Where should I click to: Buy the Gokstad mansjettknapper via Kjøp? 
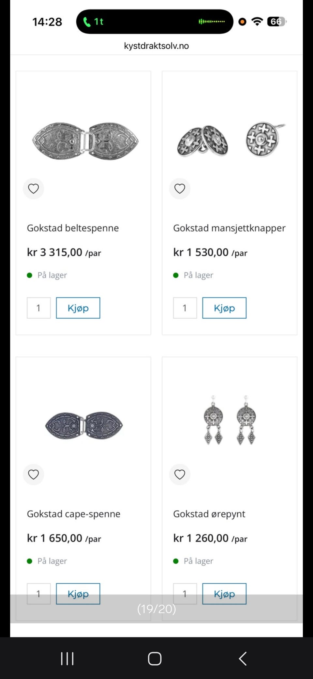(224, 308)
